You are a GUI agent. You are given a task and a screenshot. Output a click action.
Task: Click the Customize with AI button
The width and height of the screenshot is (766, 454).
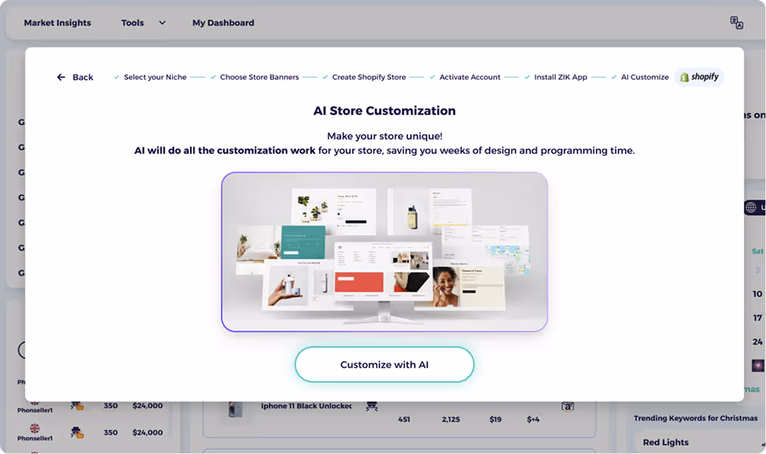coord(384,364)
